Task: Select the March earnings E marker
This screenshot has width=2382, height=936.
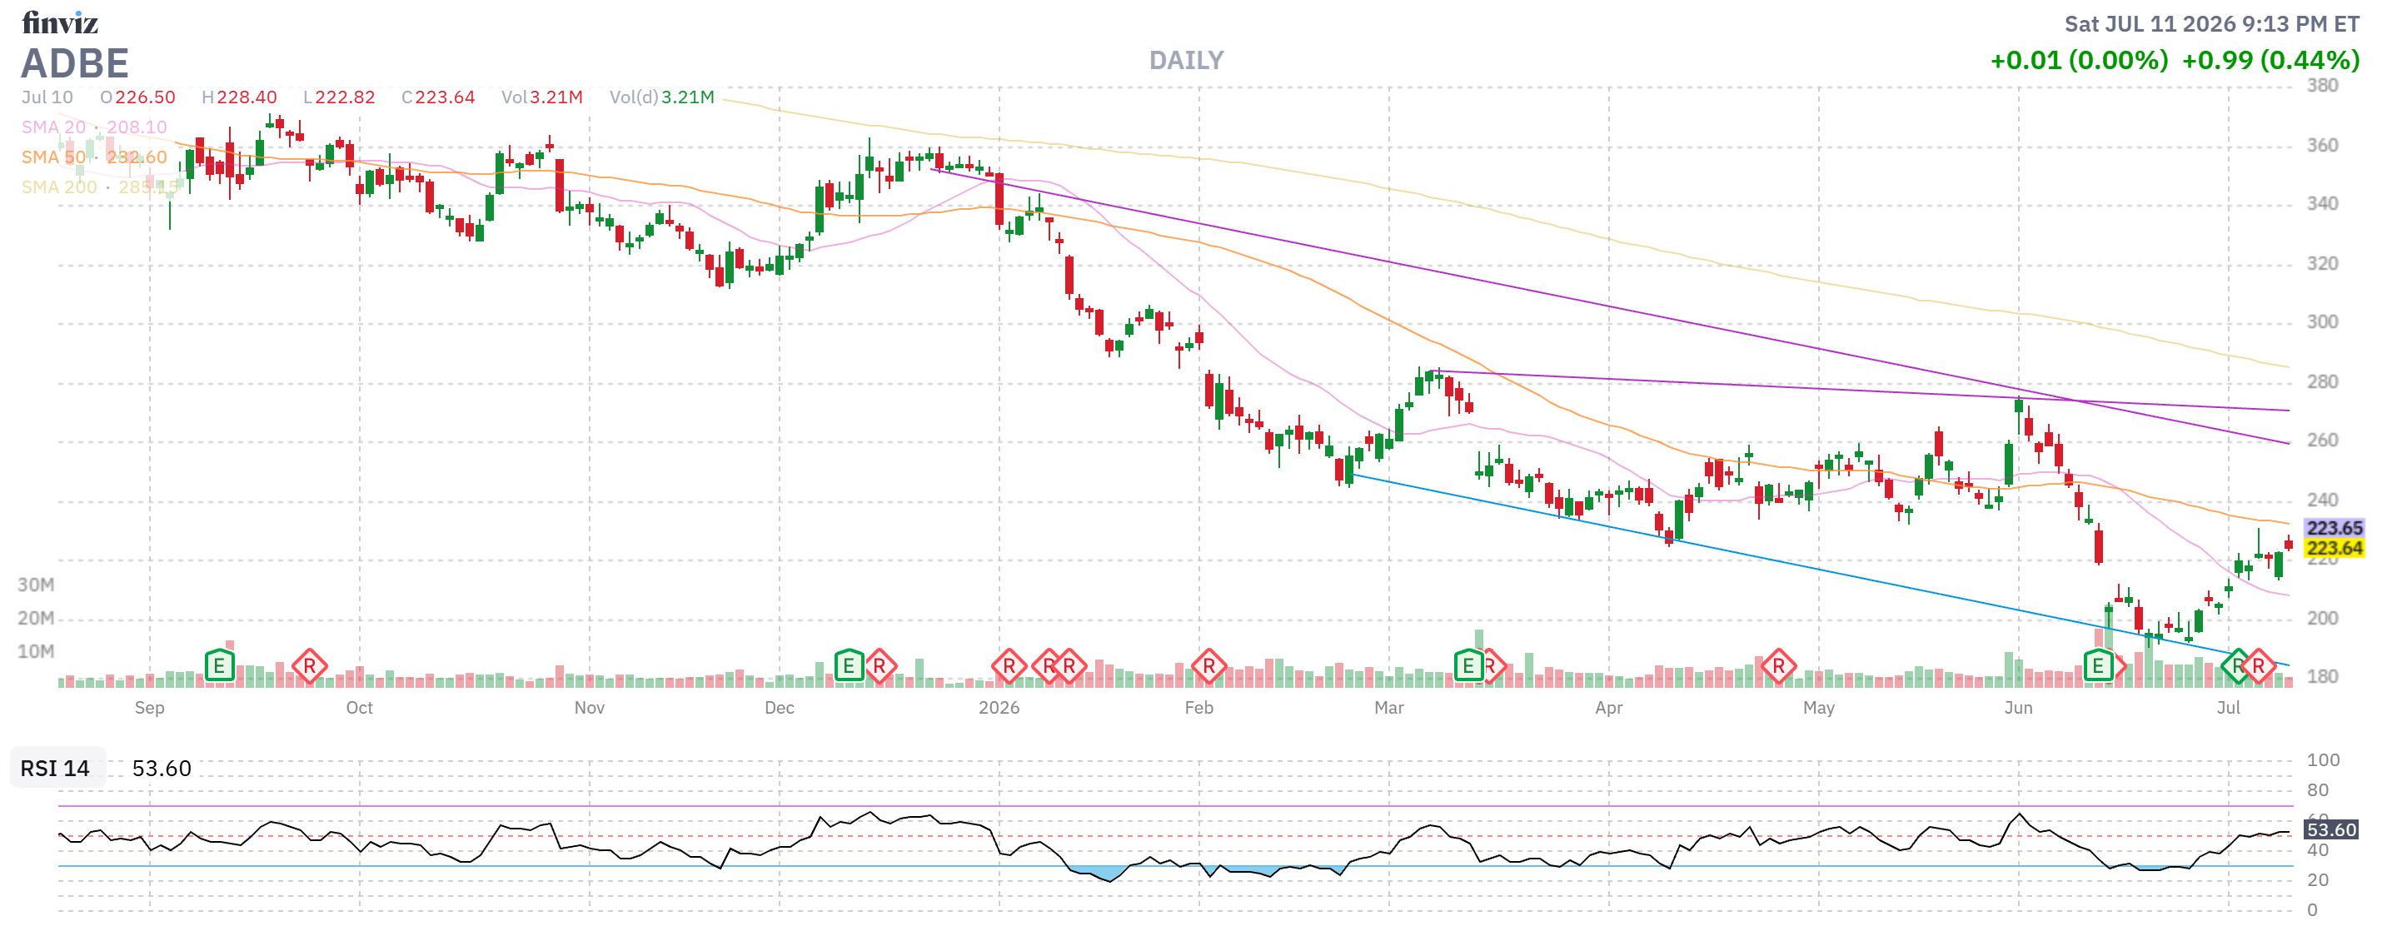Action: coord(1468,665)
